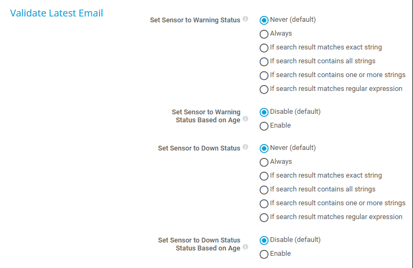Select contains all strings for Down Status
The width and height of the screenshot is (413, 268).
(263, 190)
